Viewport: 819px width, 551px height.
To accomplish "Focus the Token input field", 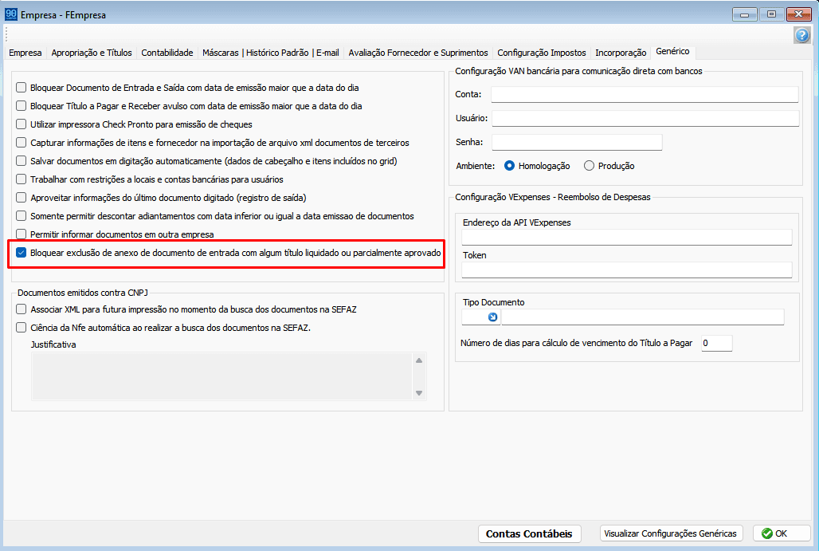I will pyautogui.click(x=627, y=270).
